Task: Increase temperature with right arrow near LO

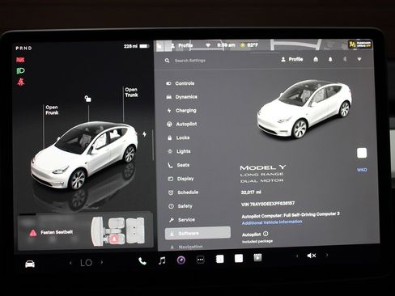Action: pos(102,262)
